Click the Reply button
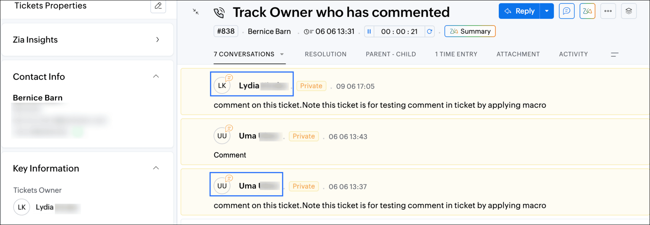This screenshot has height=225, width=650. pos(519,11)
